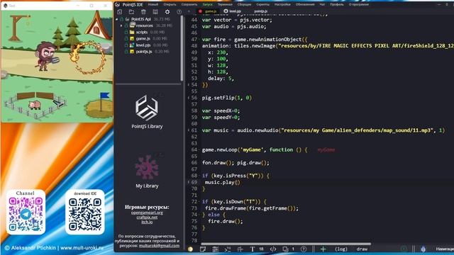Toggle code fold marker at line 61
Screen dimensions: 454x255
pos(189,130)
